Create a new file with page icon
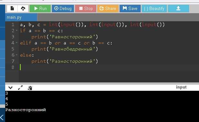This screenshot has height=122, width=199. click(12, 8)
